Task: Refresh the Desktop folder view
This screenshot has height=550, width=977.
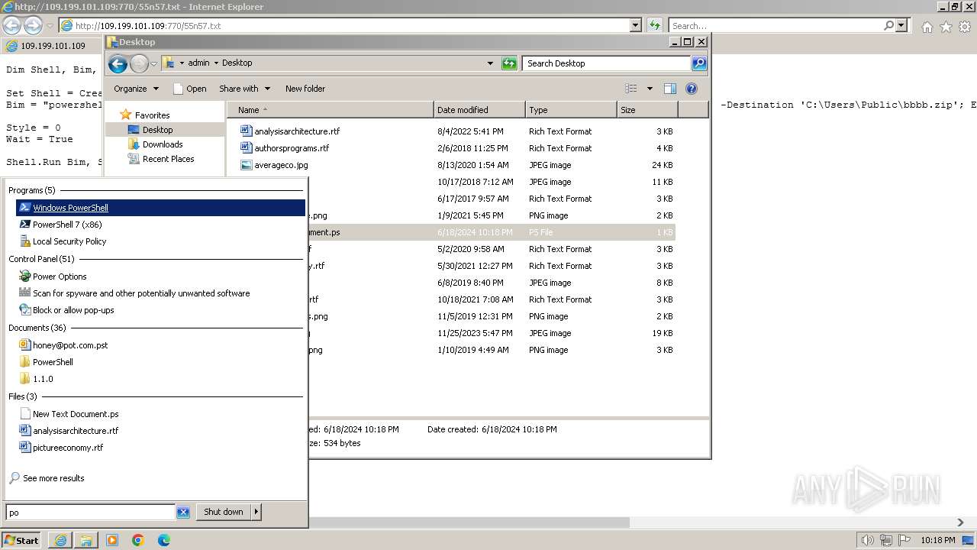Action: [x=509, y=63]
